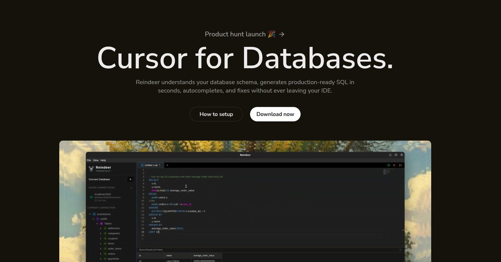The width and height of the screenshot is (501, 262).
Task: Click the coupons table icon
Action: click(105, 239)
